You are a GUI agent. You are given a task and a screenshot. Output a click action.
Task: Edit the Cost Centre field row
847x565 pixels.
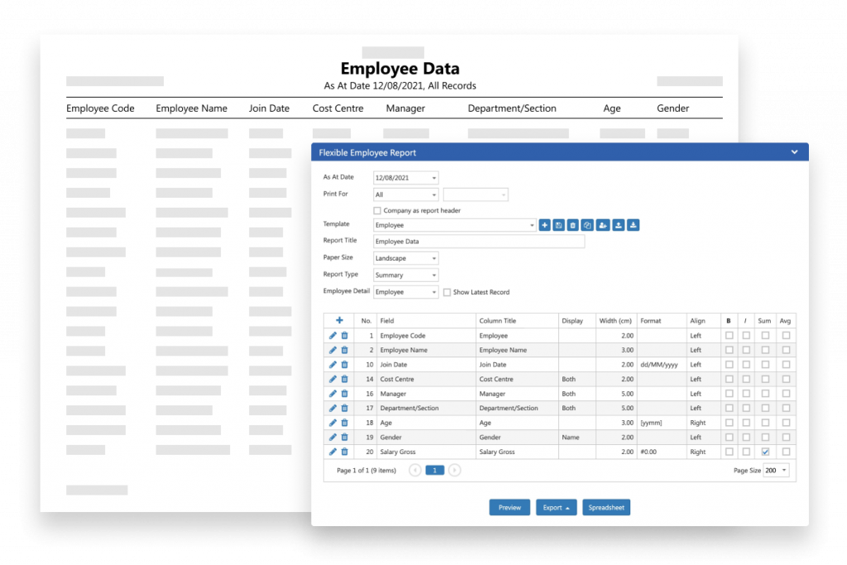333,379
